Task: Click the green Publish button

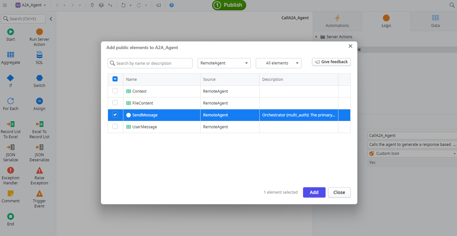Action: tap(229, 5)
